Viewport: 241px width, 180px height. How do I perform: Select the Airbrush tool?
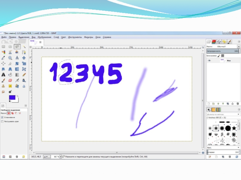17,80
